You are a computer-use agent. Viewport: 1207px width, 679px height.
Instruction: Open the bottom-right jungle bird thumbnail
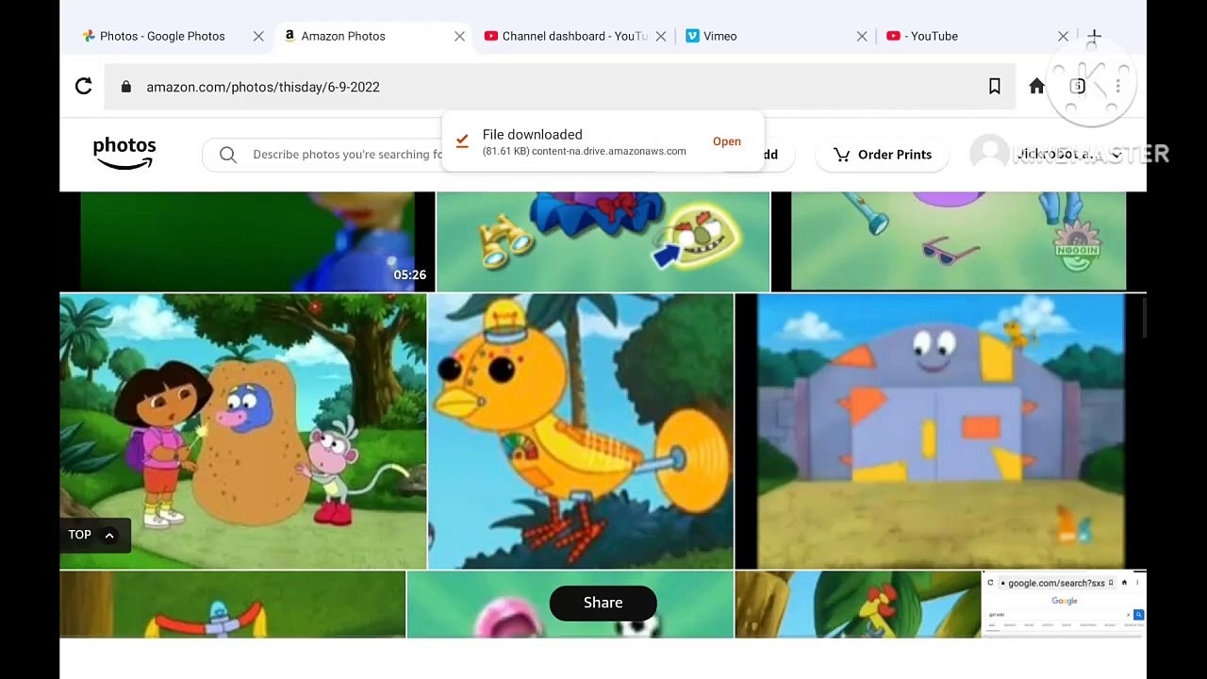(x=858, y=604)
